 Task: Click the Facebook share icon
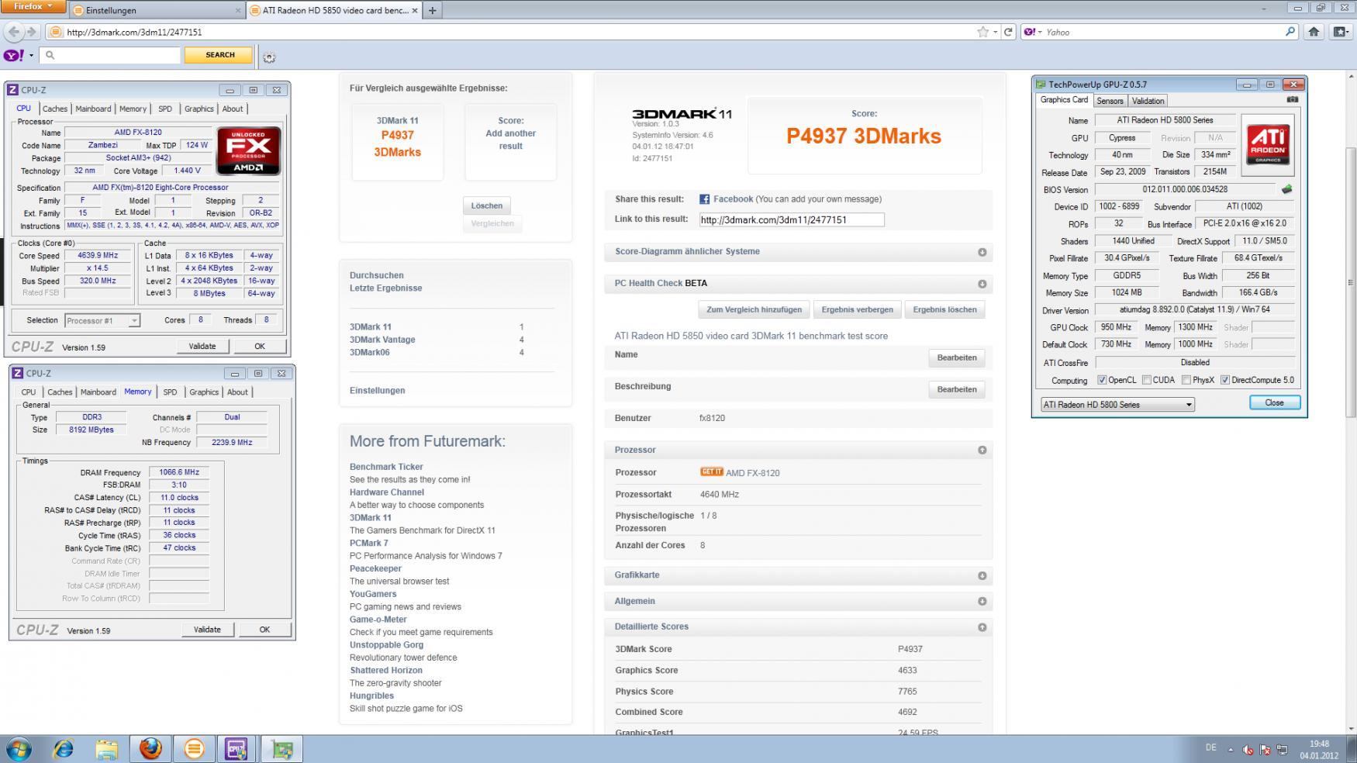coord(704,199)
